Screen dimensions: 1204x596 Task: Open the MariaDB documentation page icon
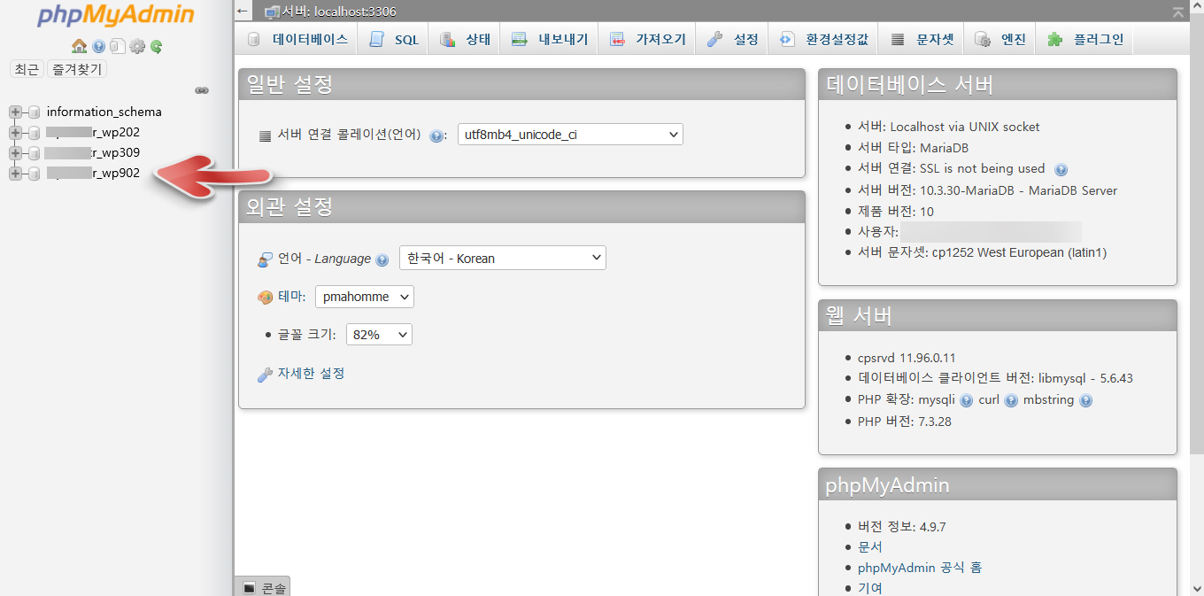[117, 46]
